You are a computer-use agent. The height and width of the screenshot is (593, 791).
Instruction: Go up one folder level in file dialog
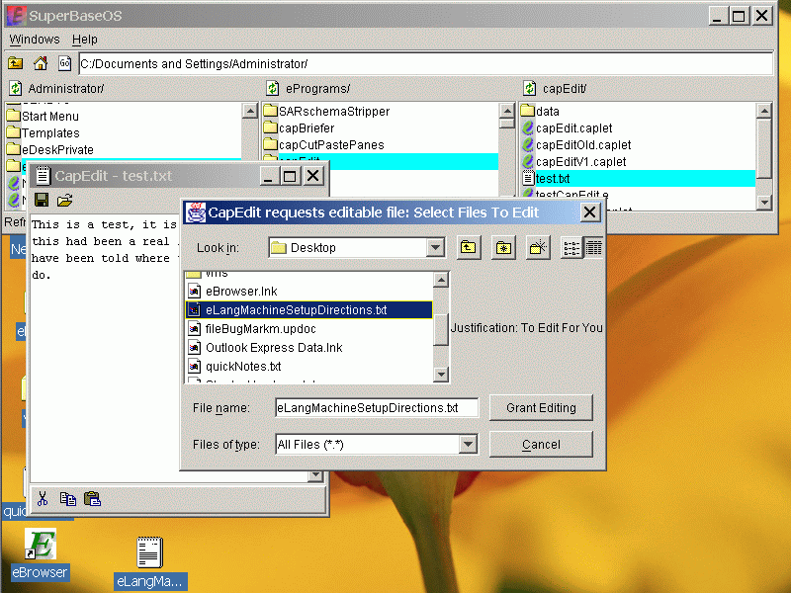click(471, 248)
